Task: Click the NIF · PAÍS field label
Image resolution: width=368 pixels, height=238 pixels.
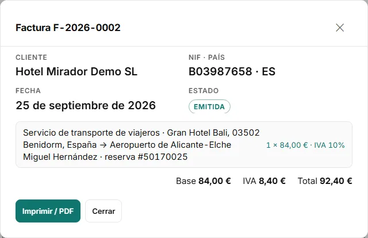Action: click(x=207, y=57)
